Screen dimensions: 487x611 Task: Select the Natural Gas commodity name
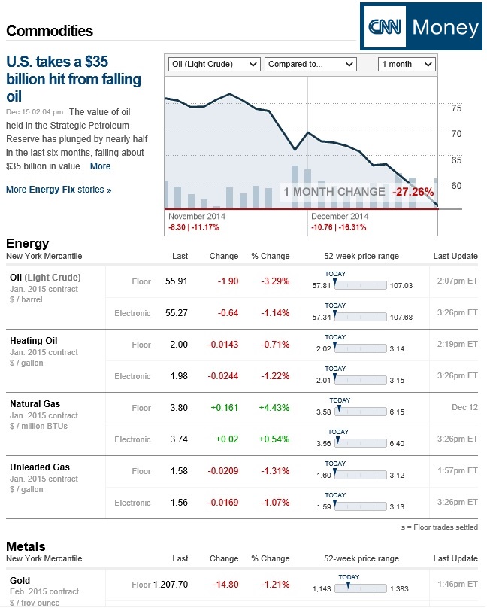(x=35, y=404)
